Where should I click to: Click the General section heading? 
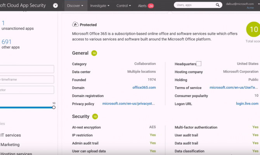(80, 53)
